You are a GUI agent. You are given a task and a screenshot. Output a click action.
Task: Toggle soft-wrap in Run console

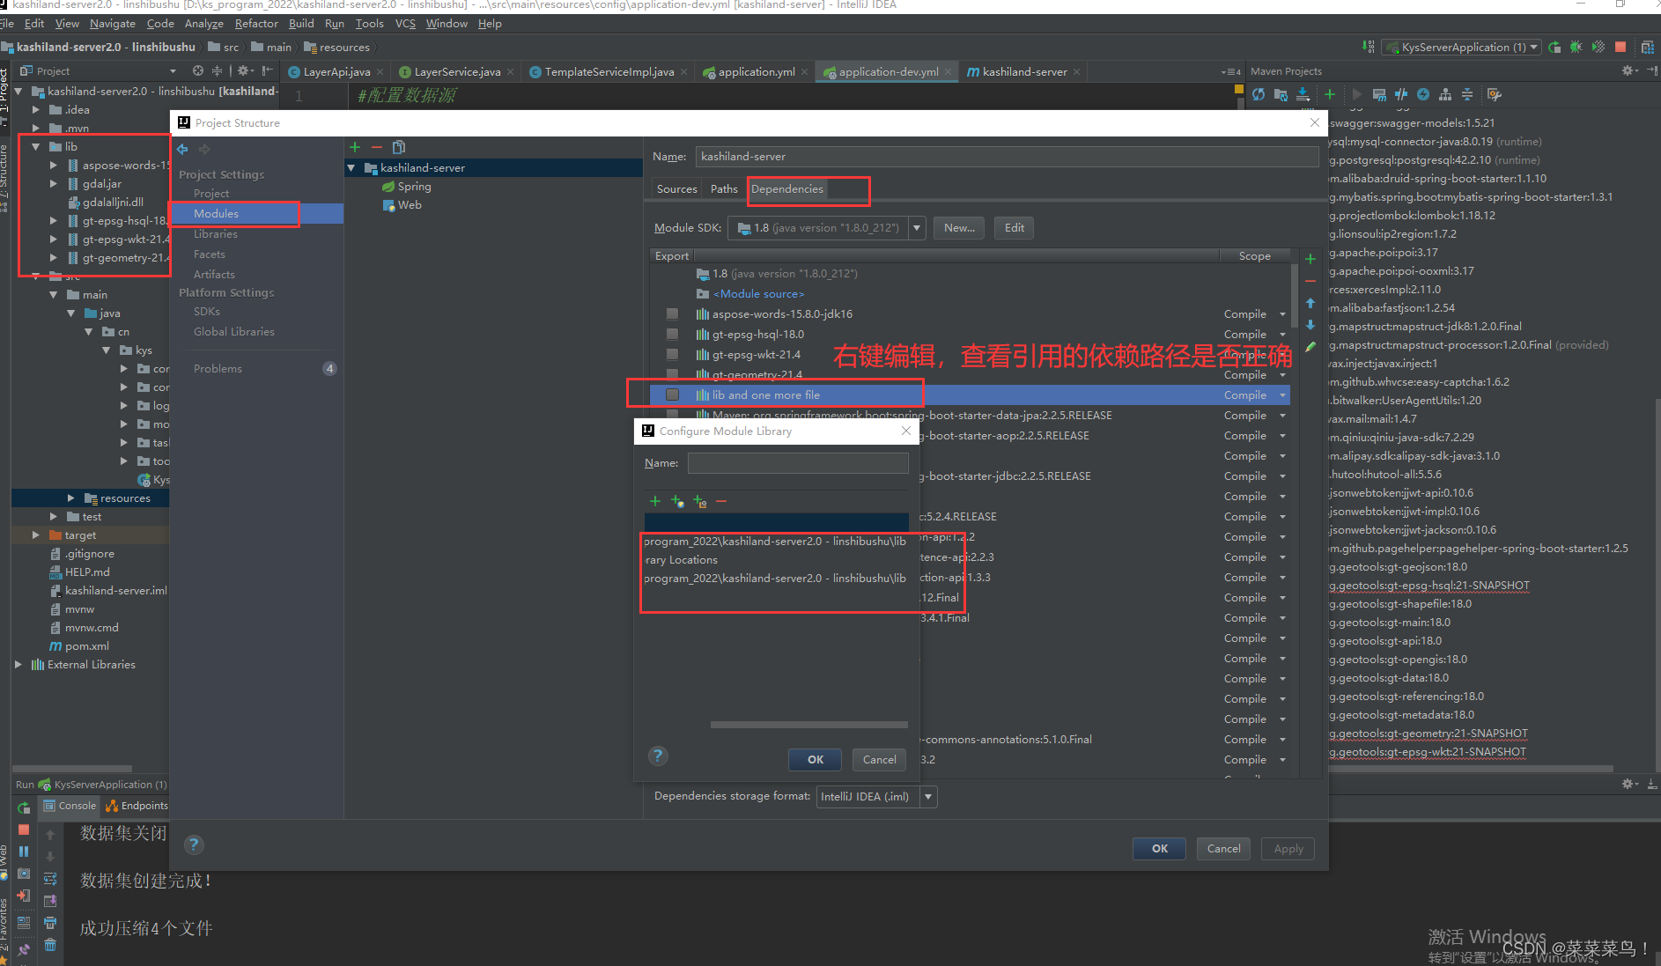tap(50, 878)
